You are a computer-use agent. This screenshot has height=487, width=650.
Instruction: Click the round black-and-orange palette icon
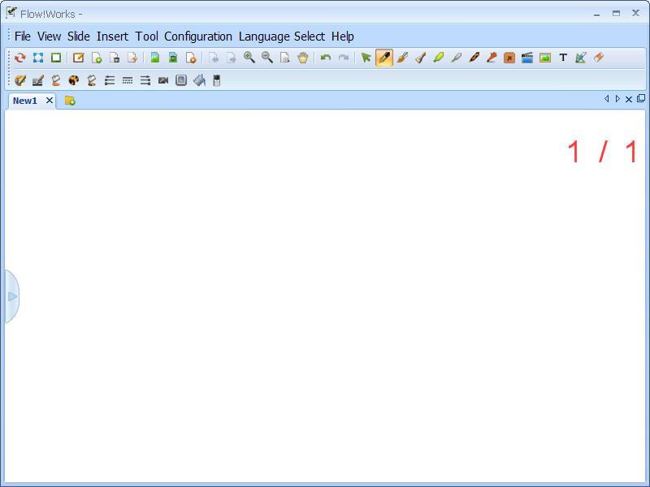point(74,80)
